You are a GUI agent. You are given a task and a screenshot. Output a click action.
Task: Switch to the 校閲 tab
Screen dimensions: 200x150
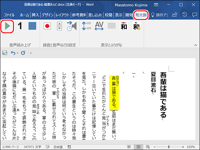(x=108, y=15)
